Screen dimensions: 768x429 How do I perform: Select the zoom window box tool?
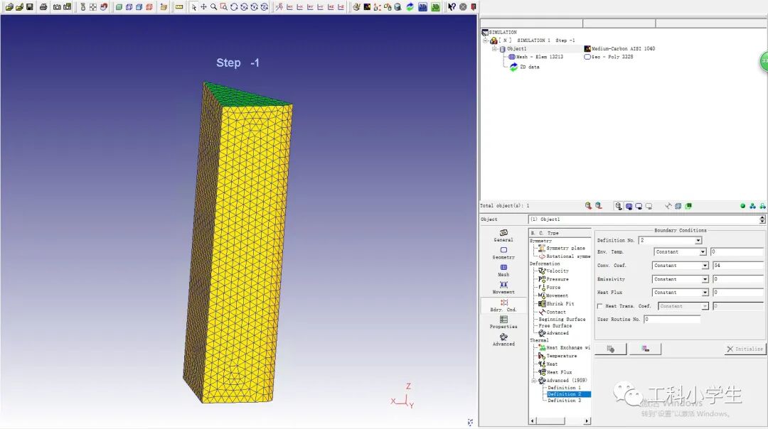[224, 7]
